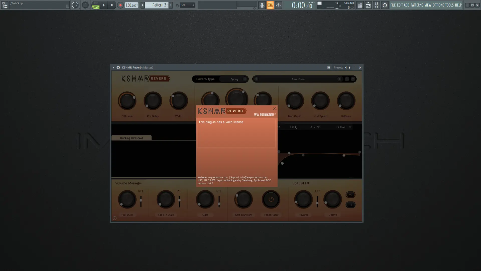This screenshot has width=481, height=271.
Task: Switch to SONG mode toggle
Action: pyautogui.click(x=96, y=7)
